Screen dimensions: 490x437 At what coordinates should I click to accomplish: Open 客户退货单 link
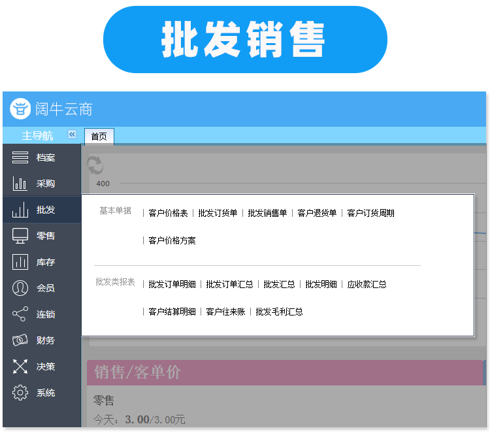click(317, 214)
